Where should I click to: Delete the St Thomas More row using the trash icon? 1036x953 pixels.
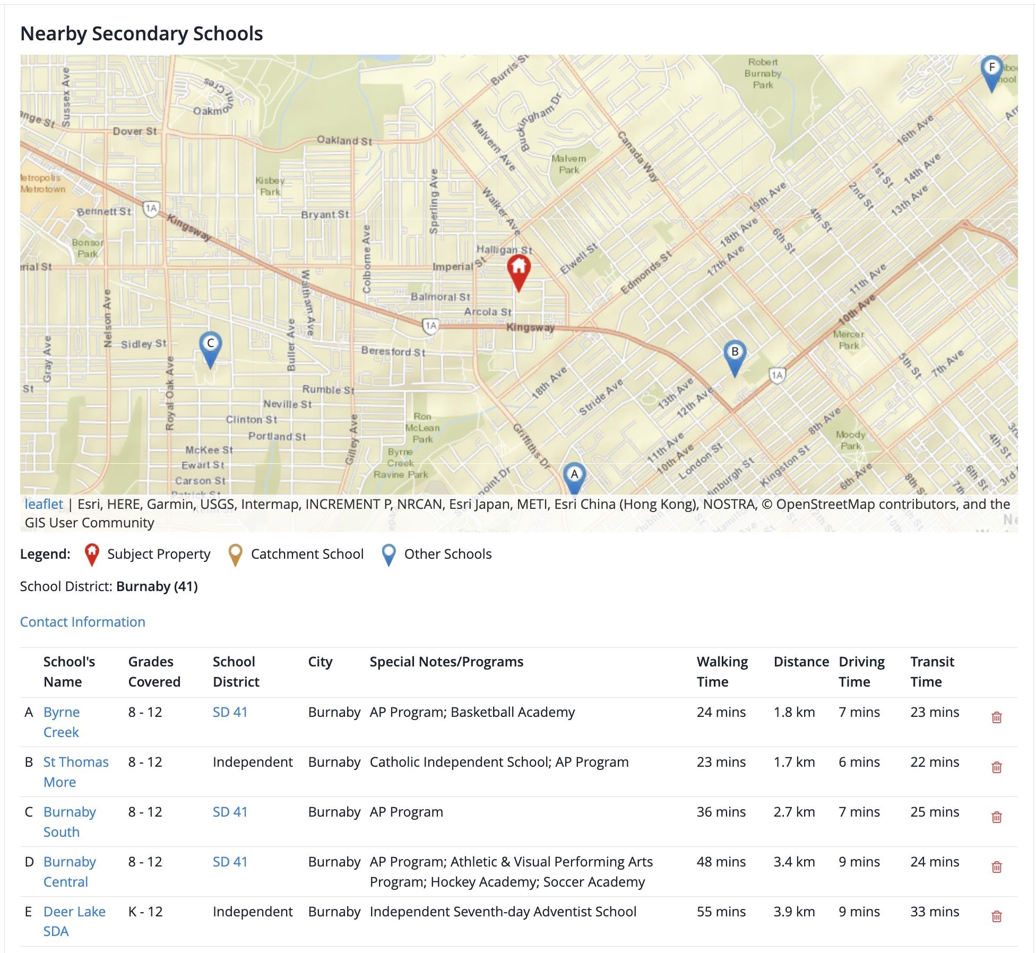point(996,767)
